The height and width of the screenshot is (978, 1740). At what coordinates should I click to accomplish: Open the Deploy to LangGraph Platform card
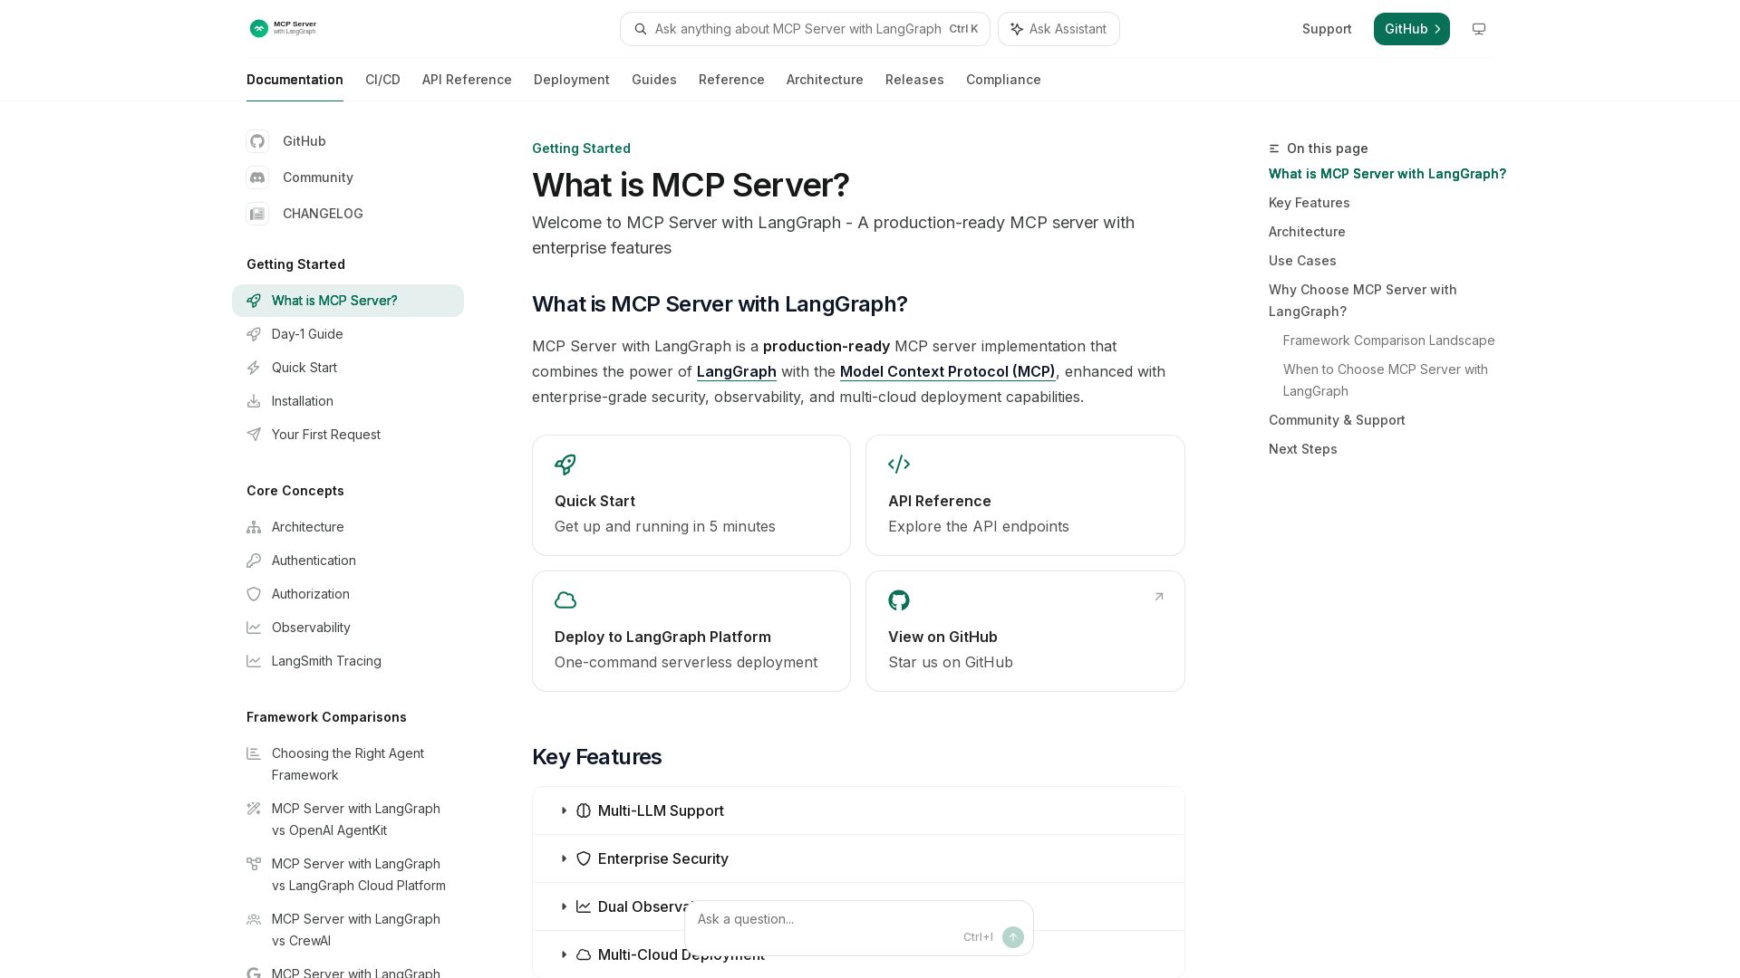[x=691, y=631]
